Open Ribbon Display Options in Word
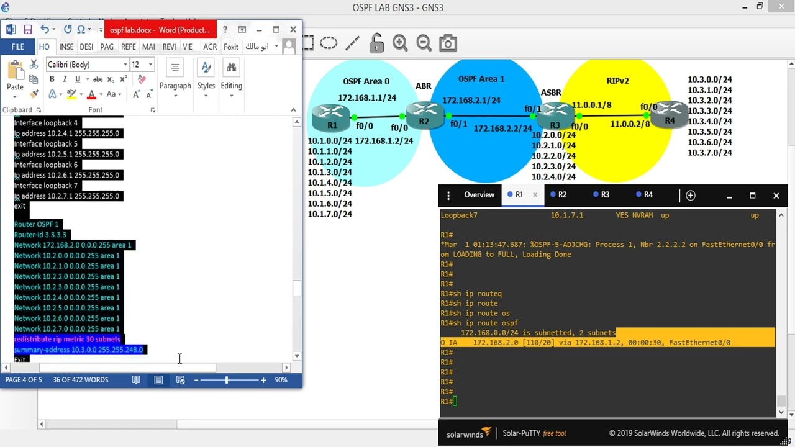This screenshot has height=447, width=795. (x=242, y=29)
